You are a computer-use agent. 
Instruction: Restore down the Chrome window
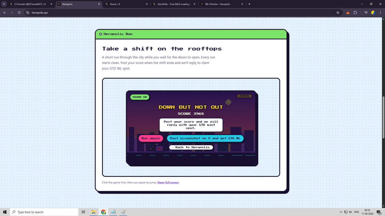(371, 4)
